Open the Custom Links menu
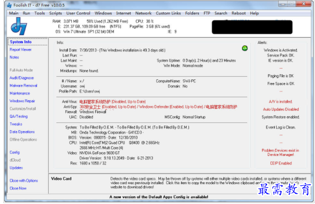The height and width of the screenshot is (204, 315). (168, 13)
